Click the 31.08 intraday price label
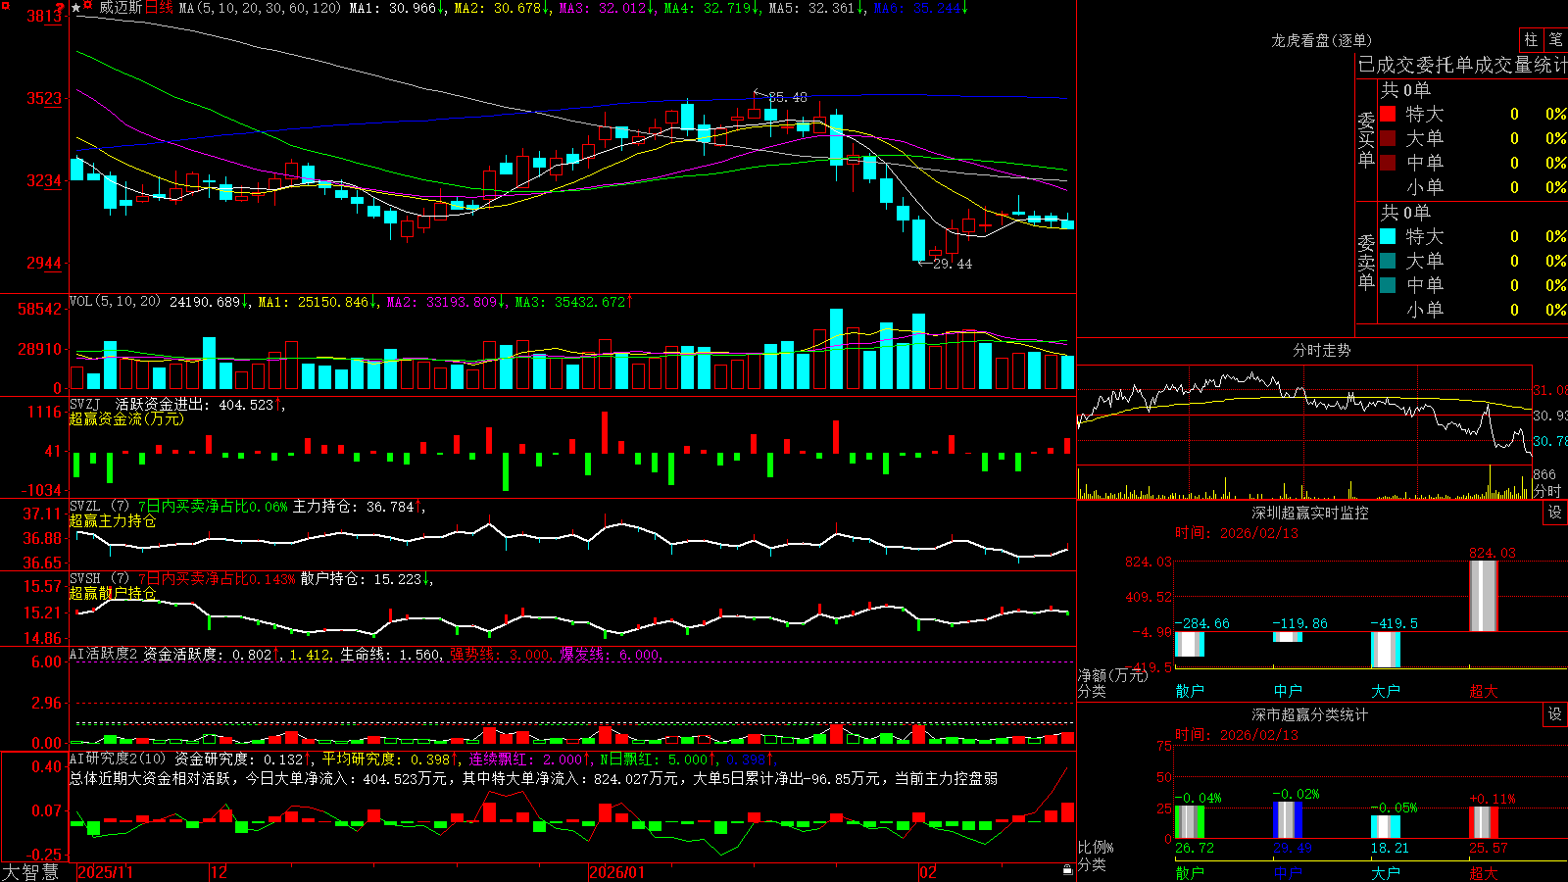Image resolution: width=1568 pixels, height=882 pixels. [1550, 390]
